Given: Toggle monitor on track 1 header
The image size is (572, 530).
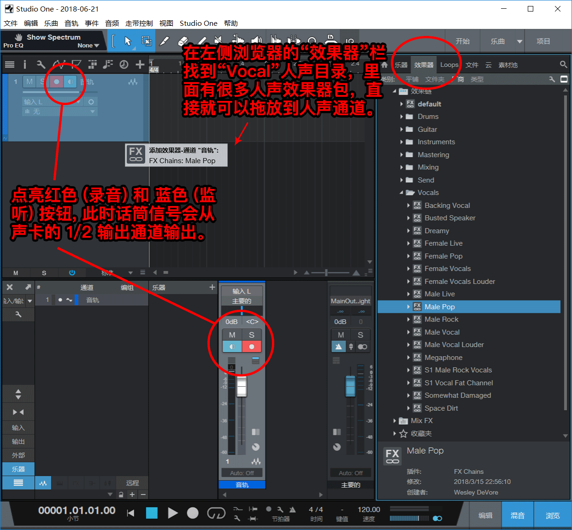Looking at the screenshot, I should point(70,82).
